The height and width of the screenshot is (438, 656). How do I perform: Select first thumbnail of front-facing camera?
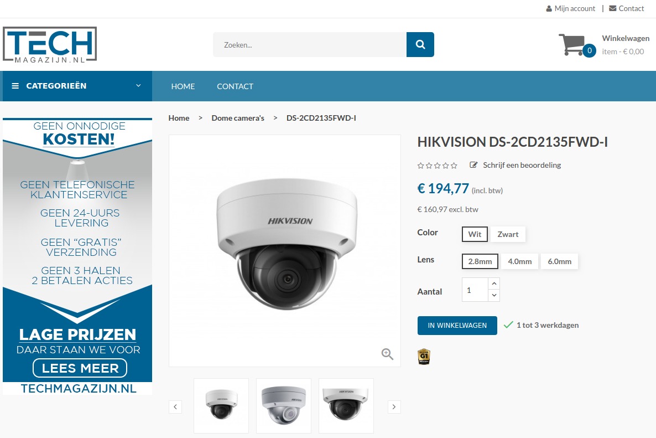pyautogui.click(x=221, y=406)
